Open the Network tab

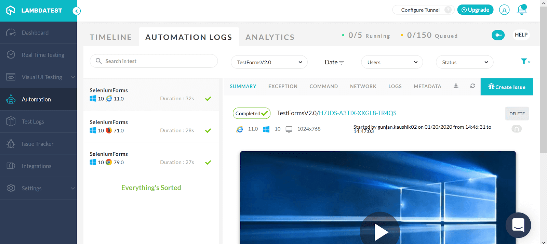363,87
